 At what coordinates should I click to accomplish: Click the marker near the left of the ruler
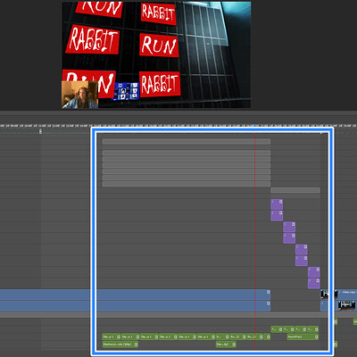[40, 131]
